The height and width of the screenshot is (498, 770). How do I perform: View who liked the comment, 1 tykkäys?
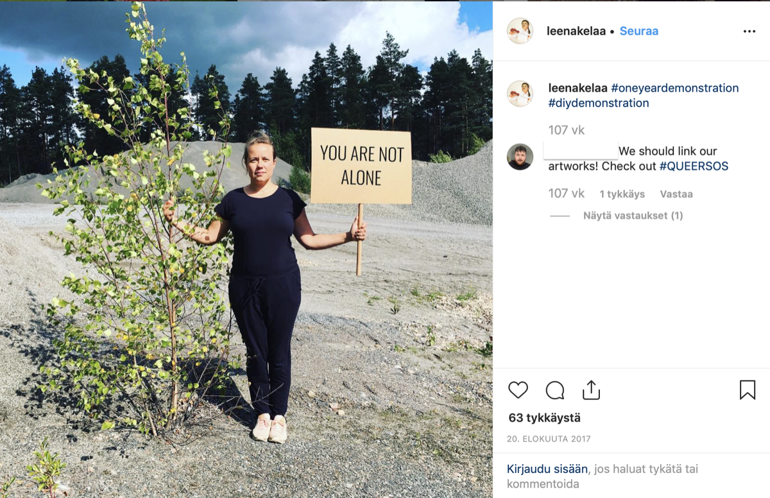point(622,194)
